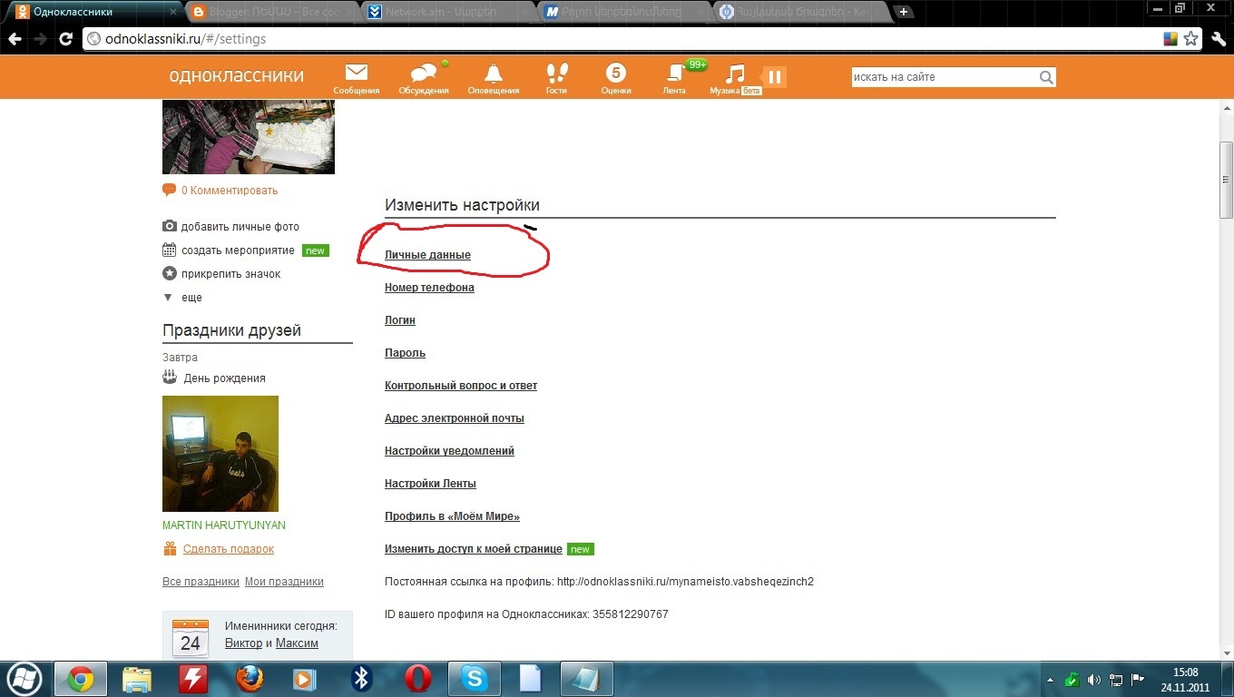Click 'Все праздники' link
Viewport: 1234px width, 697px height.
pyautogui.click(x=201, y=582)
